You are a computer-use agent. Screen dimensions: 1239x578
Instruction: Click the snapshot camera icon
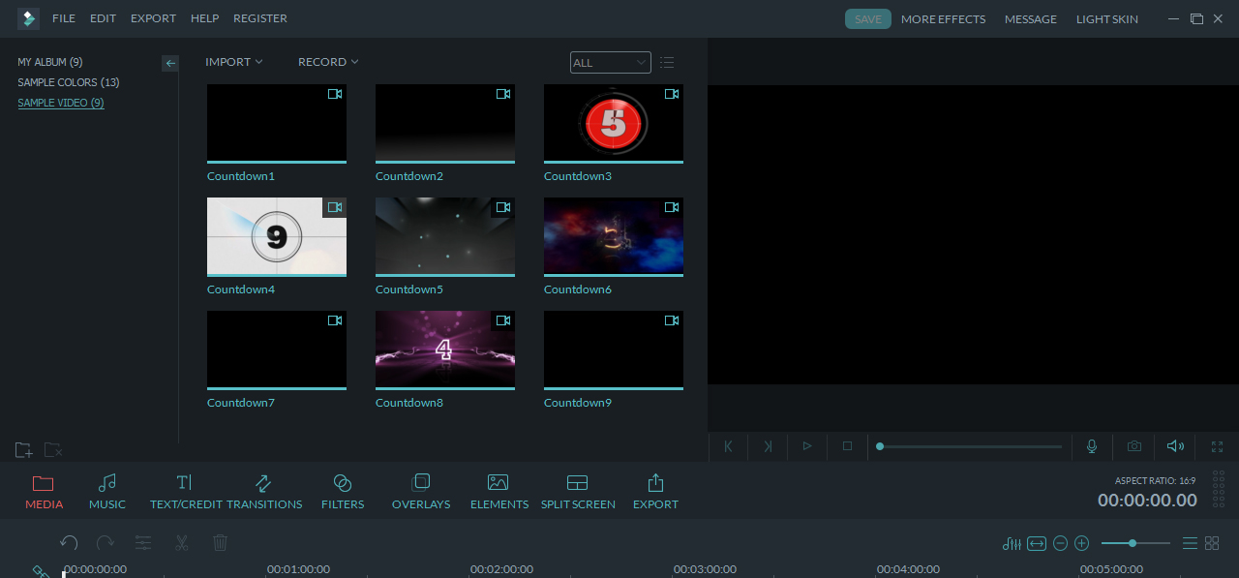(1133, 446)
